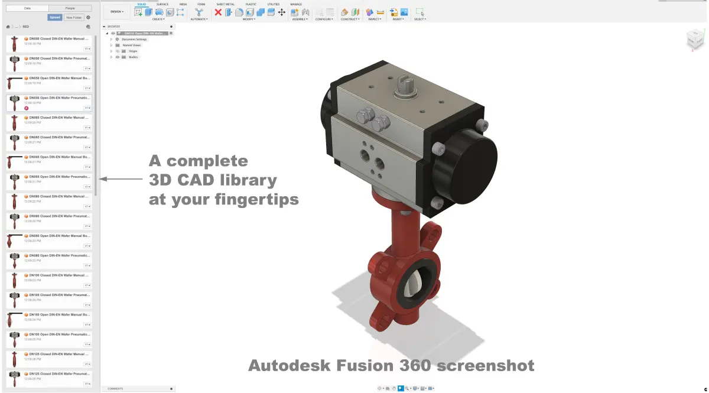This screenshot has height=393, width=709.
Task: Open the INSPECT dropdown menu
Action: point(375,19)
